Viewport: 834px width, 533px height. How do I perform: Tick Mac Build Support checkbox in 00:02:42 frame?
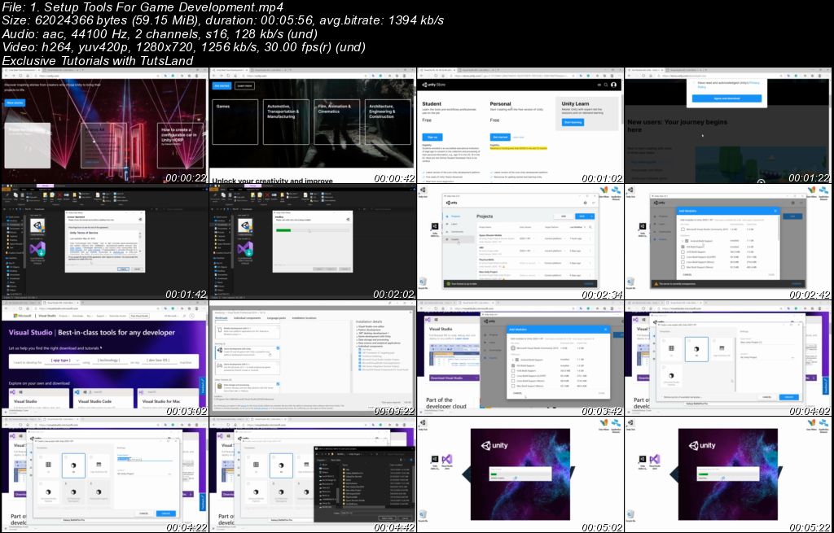[683, 267]
